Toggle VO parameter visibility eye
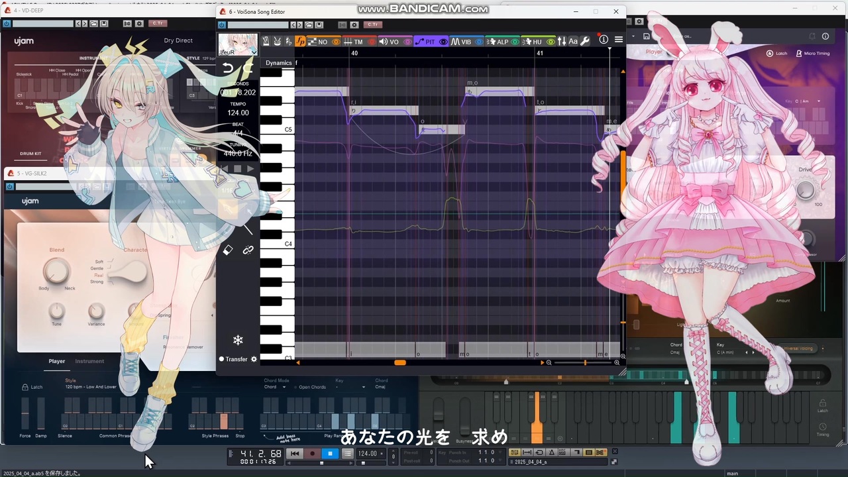Viewport: 848px width, 477px height. [x=407, y=42]
